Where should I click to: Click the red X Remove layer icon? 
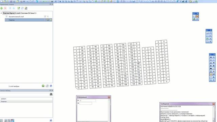(x=5, y=8)
